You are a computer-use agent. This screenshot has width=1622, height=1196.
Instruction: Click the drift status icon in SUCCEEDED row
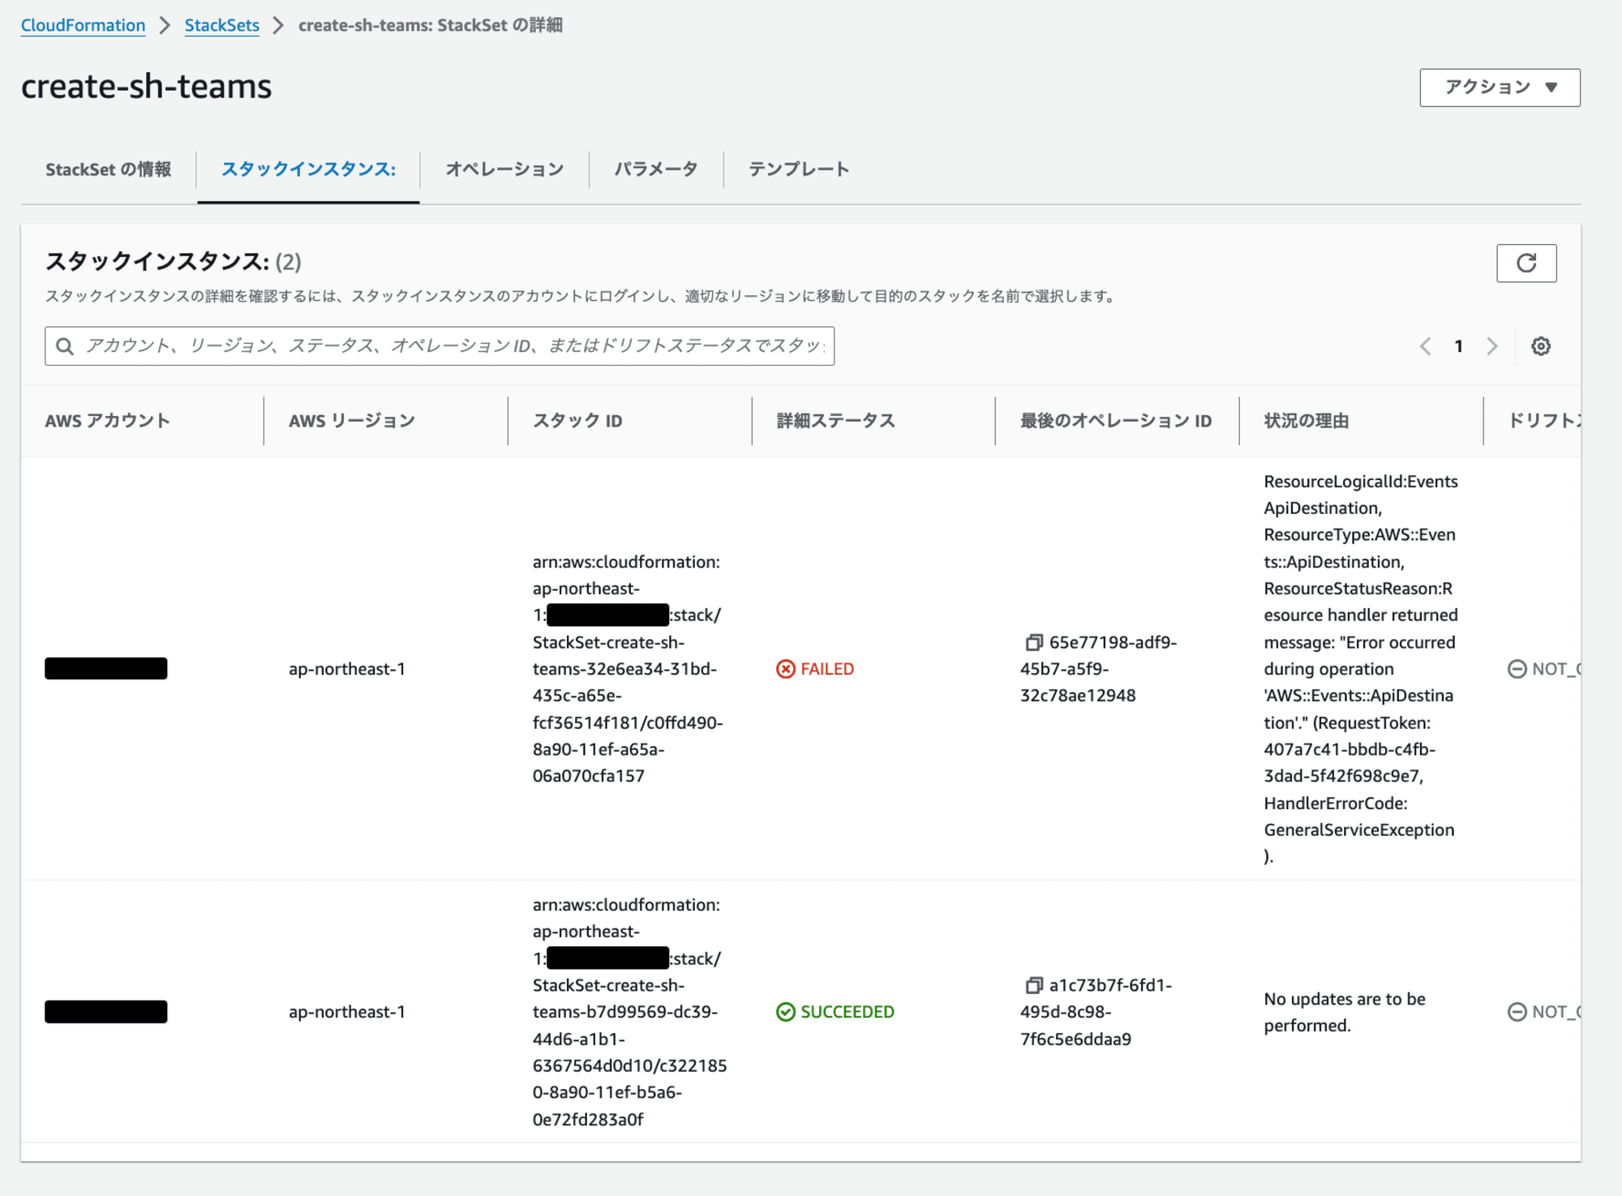(x=1517, y=1012)
